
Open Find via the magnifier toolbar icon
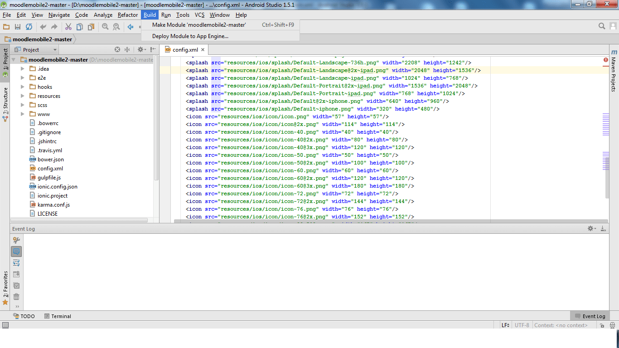point(105,27)
